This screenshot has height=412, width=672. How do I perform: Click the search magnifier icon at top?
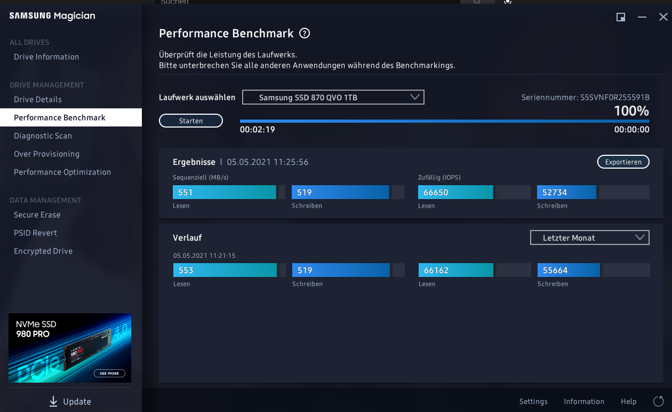tap(477, 2)
